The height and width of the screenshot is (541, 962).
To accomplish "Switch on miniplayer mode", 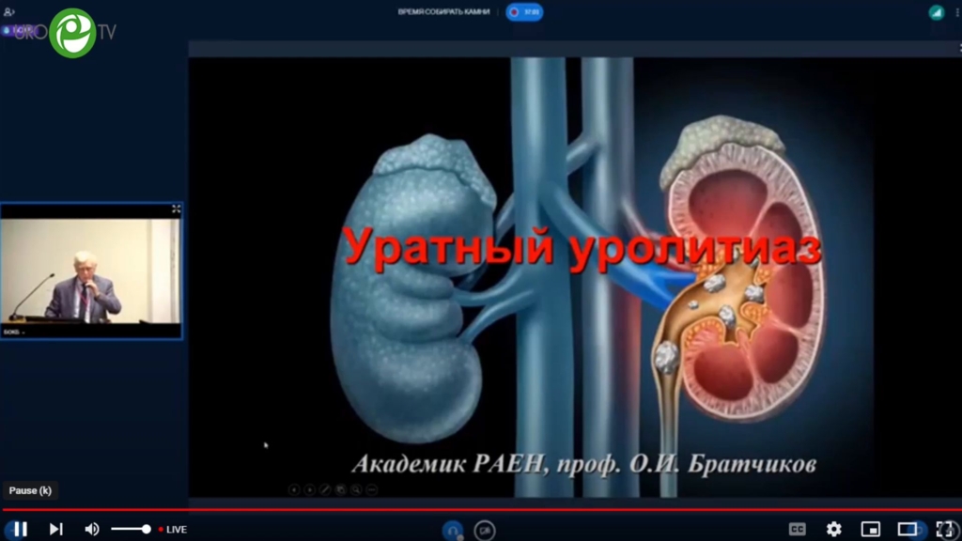I will (x=870, y=529).
